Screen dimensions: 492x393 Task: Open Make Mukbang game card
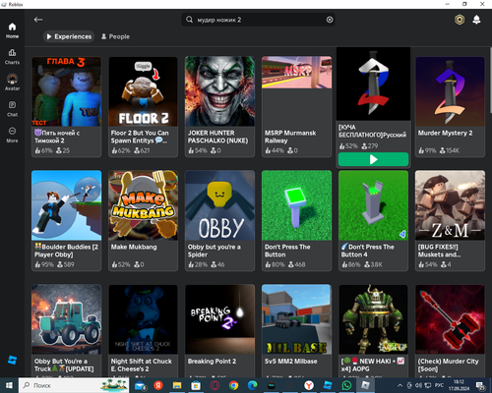[x=143, y=221]
